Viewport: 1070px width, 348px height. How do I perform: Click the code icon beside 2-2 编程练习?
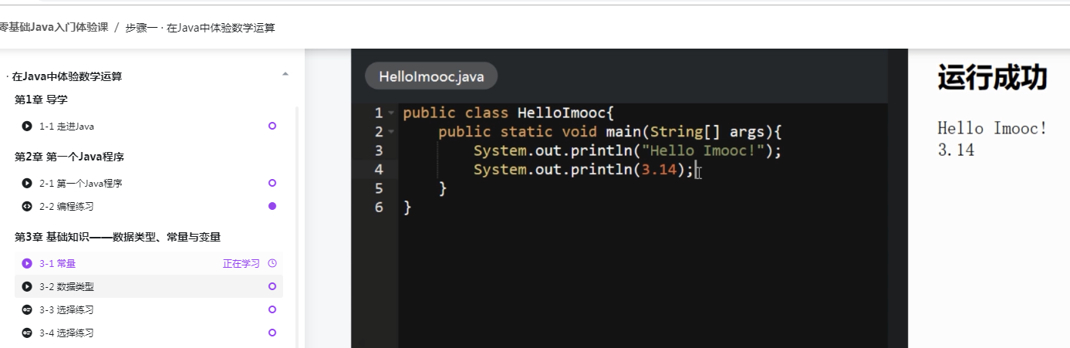(x=27, y=207)
